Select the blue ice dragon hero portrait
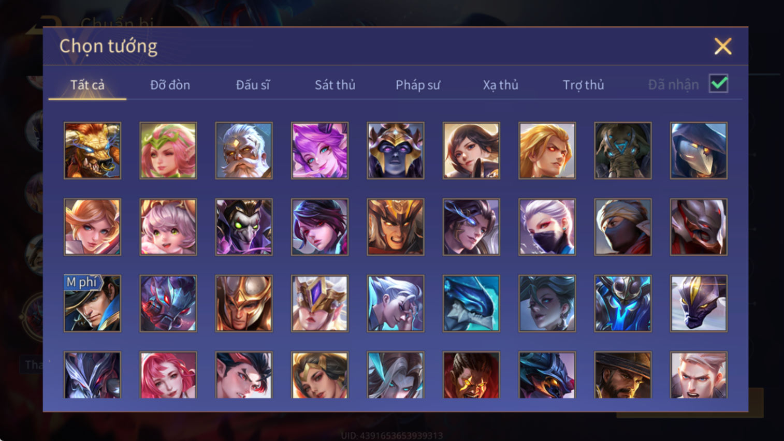Viewport: 784px width, 441px height. click(x=471, y=303)
